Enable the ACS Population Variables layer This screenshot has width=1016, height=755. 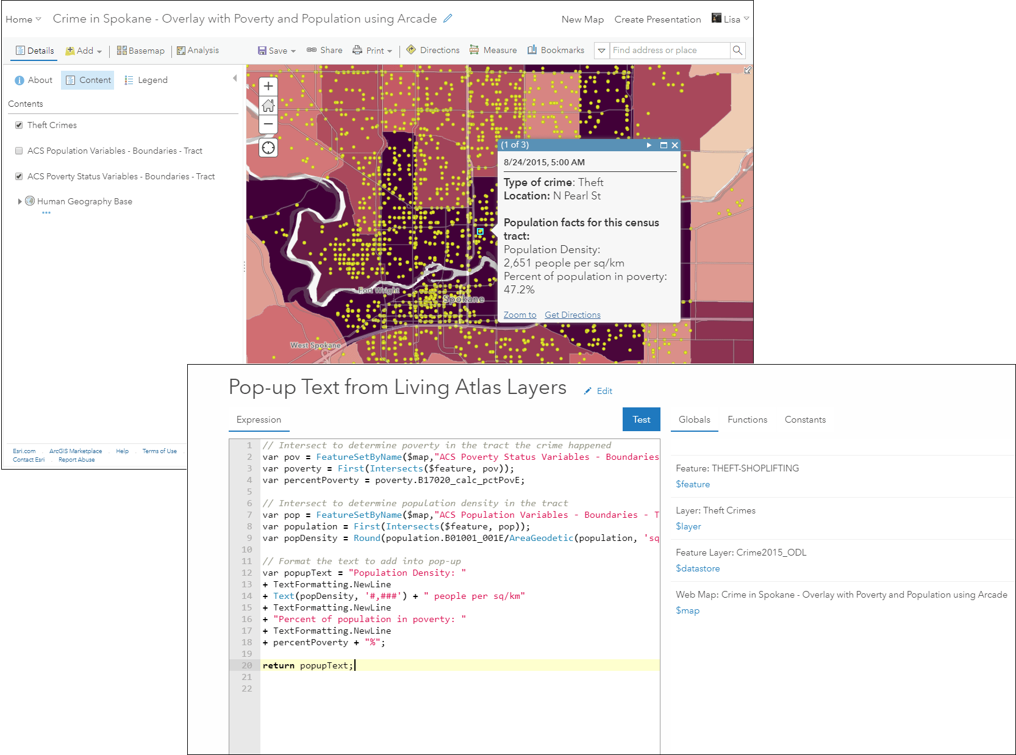coord(19,151)
